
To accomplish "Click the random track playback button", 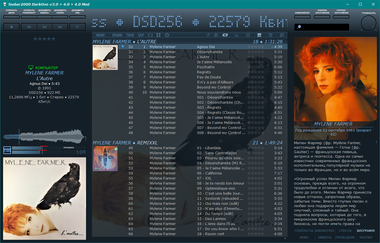I will tap(77, 27).
